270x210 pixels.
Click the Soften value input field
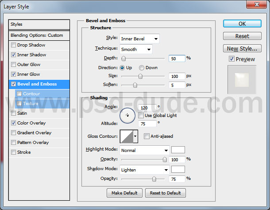177,85
